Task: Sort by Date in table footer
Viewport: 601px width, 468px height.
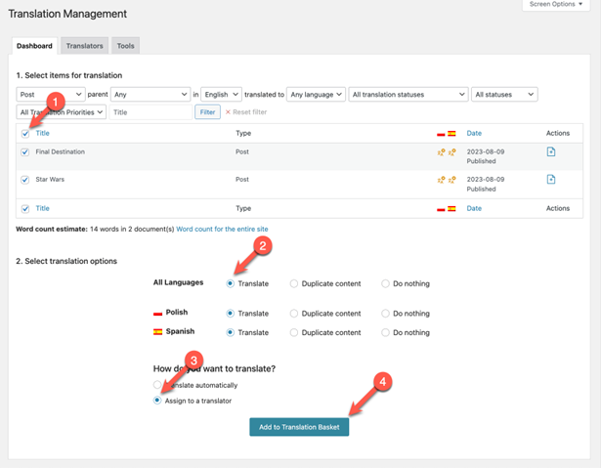Action: pyautogui.click(x=474, y=208)
